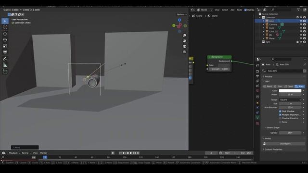The height and width of the screenshot is (173, 308).
Task: Open the Object Data light properties tab
Action: click(257, 117)
